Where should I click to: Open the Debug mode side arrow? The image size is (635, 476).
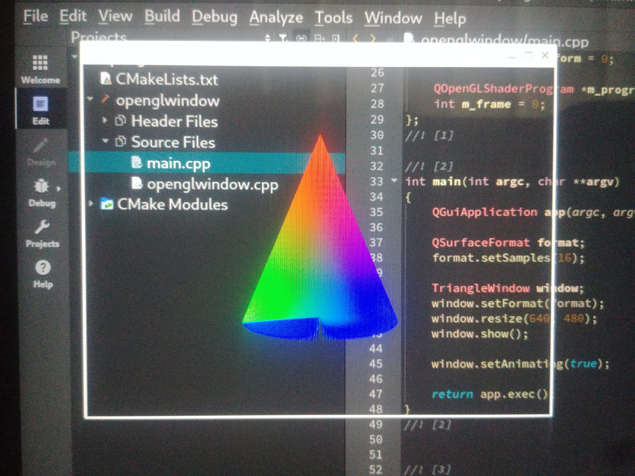pyautogui.click(x=59, y=188)
